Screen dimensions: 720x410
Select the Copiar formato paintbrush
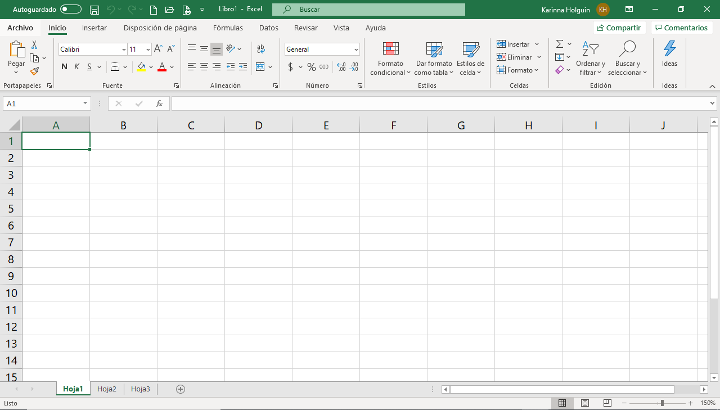click(33, 71)
